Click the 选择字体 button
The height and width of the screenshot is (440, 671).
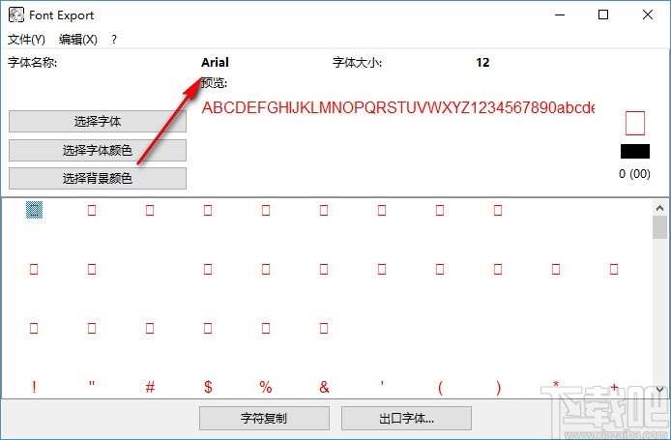click(98, 122)
